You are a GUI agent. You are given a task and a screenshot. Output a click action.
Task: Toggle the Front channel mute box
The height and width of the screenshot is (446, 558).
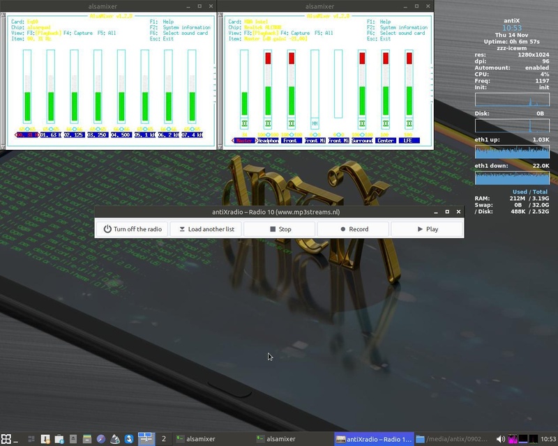click(x=292, y=124)
